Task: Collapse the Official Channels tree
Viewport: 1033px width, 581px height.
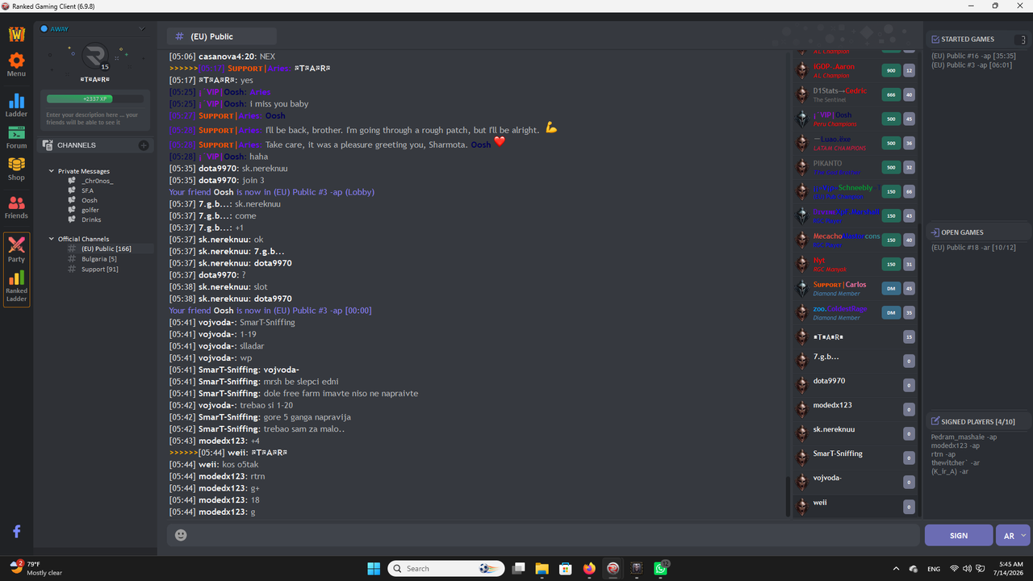Action: [52, 239]
